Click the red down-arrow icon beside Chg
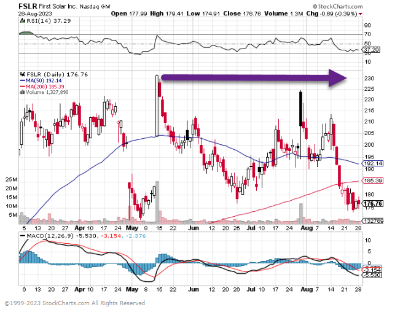Image resolution: width=419 pixels, height=323 pixels. (x=361, y=14)
